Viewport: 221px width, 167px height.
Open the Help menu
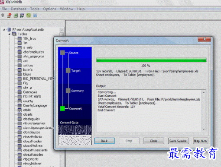[81, 9]
